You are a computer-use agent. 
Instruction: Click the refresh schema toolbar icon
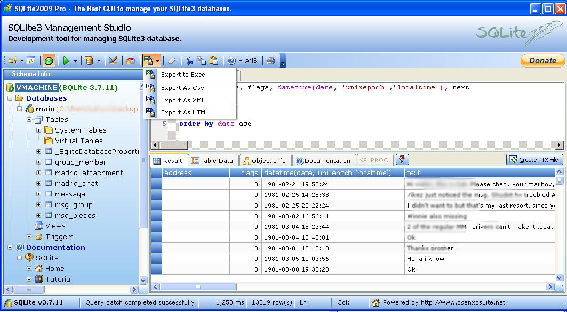point(31,61)
